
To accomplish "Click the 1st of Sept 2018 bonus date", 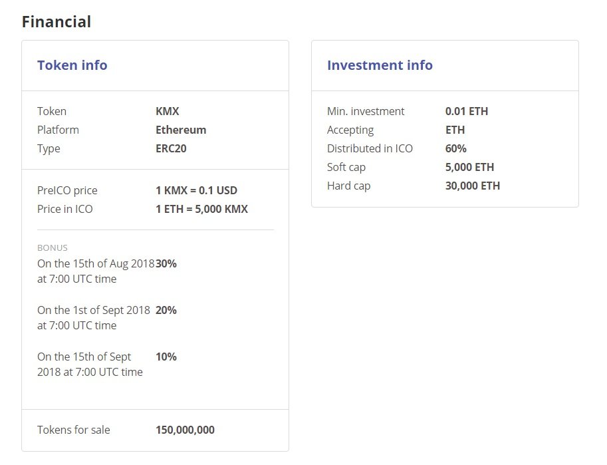I will point(94,318).
